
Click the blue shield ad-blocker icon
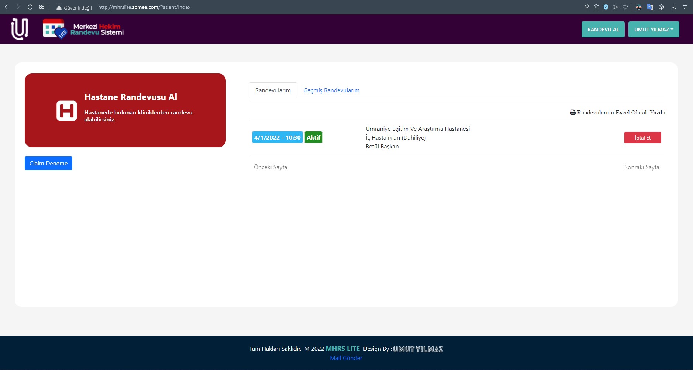(x=606, y=7)
